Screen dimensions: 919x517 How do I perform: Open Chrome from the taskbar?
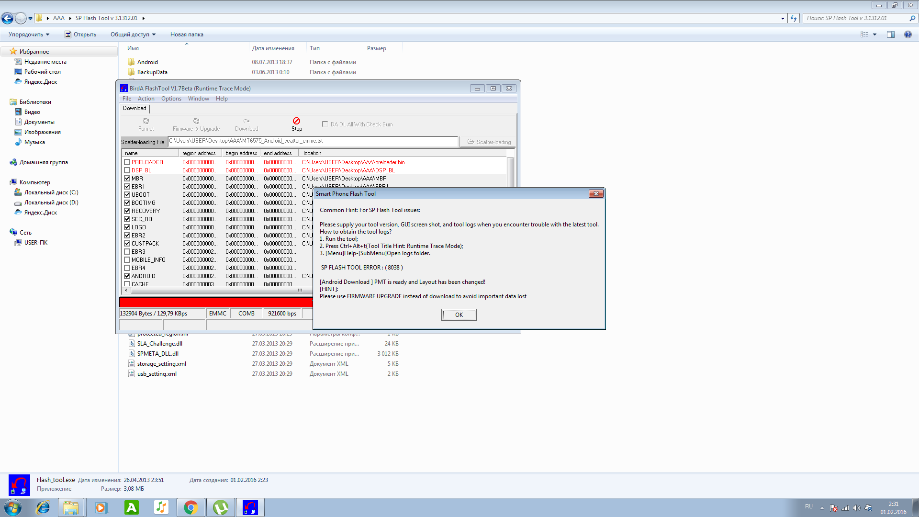[191, 507]
